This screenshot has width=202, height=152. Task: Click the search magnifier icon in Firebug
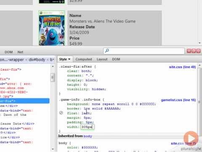tap(107, 51)
